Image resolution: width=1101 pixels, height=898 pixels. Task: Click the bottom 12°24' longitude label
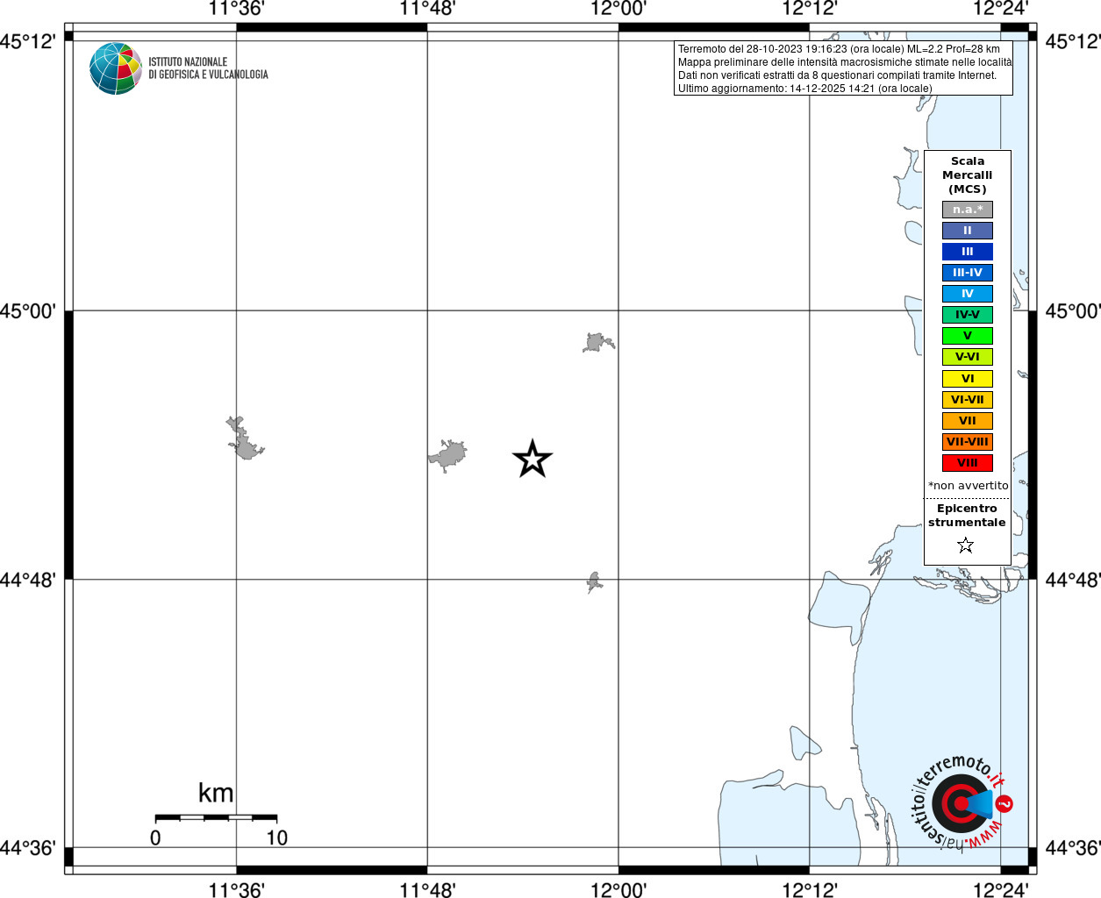coord(1001,889)
